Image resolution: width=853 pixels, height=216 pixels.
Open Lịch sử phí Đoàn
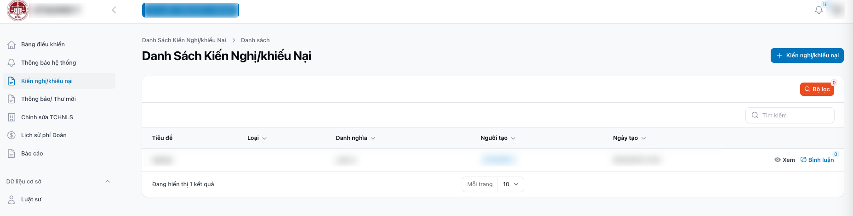pos(44,135)
